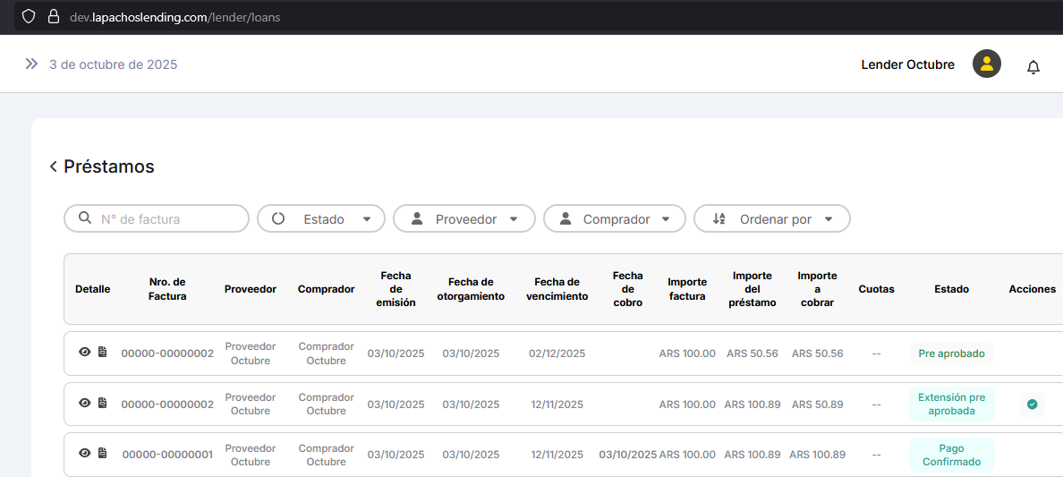
Task: Open the notifications bell
Action: point(1033,66)
